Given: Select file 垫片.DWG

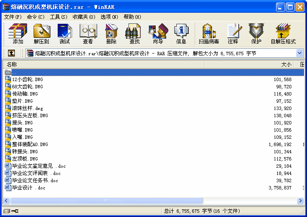Looking at the screenshot, I should pyautogui.click(x=22, y=101).
